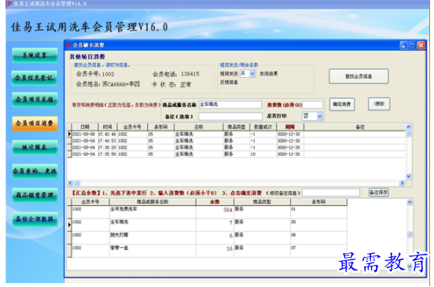
Task: Open 商品销售管理 module
Action: (x=35, y=195)
